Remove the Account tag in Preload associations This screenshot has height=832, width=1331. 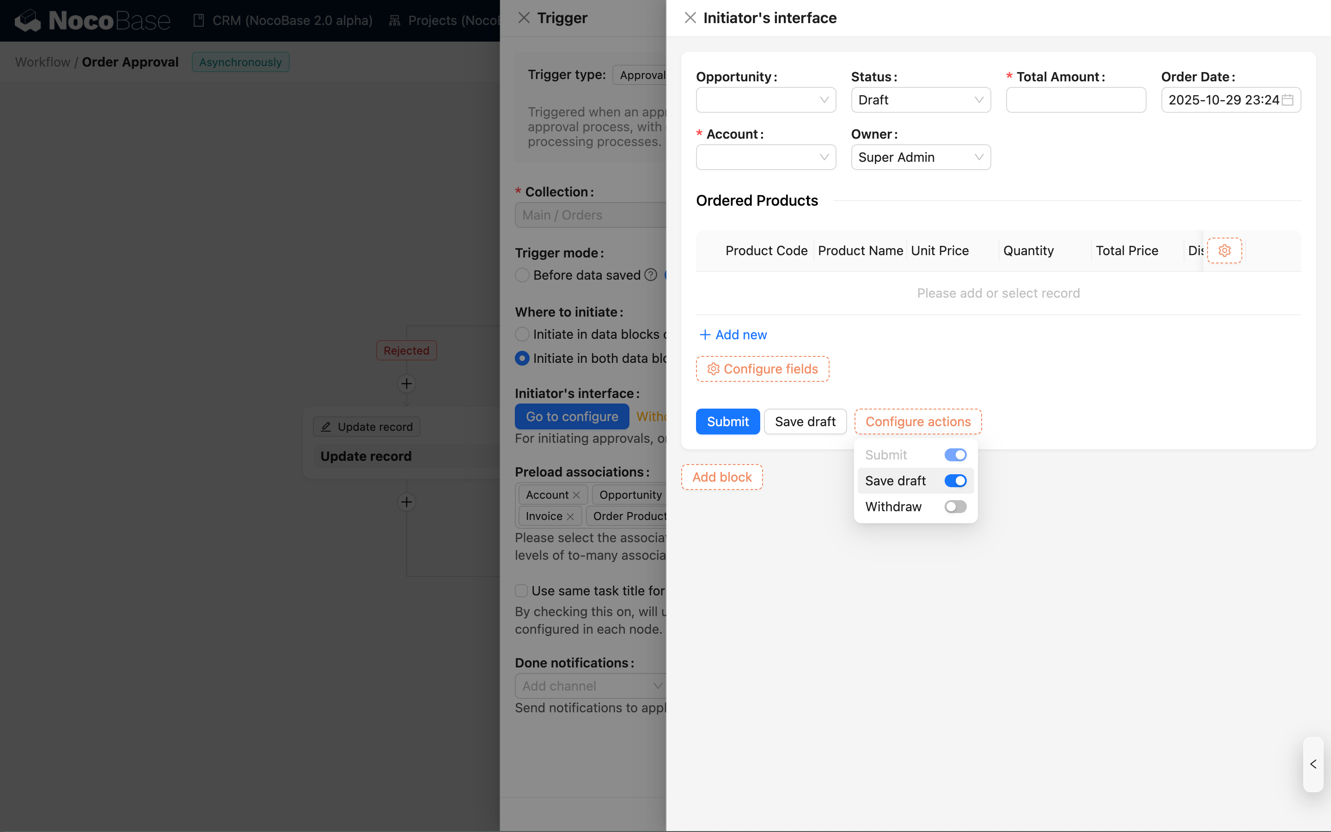[576, 495]
